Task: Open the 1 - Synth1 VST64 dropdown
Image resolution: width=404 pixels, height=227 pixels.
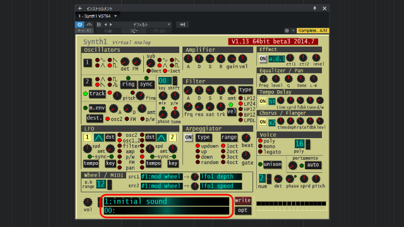Action: (116, 16)
